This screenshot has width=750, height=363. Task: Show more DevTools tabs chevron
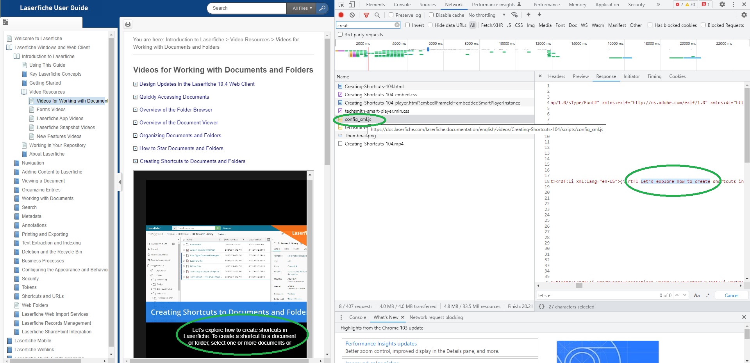coord(658,5)
